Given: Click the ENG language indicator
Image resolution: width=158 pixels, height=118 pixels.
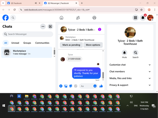Looking at the screenshot, I should point(136,106).
